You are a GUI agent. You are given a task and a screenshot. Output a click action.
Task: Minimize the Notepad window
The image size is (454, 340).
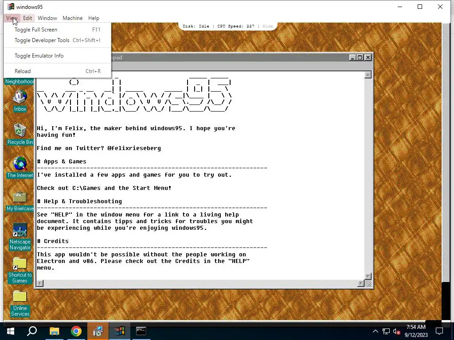pyautogui.click(x=352, y=58)
